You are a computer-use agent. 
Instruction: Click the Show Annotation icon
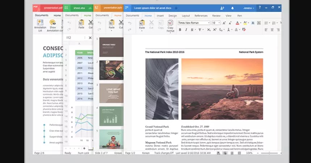coord(53,25)
